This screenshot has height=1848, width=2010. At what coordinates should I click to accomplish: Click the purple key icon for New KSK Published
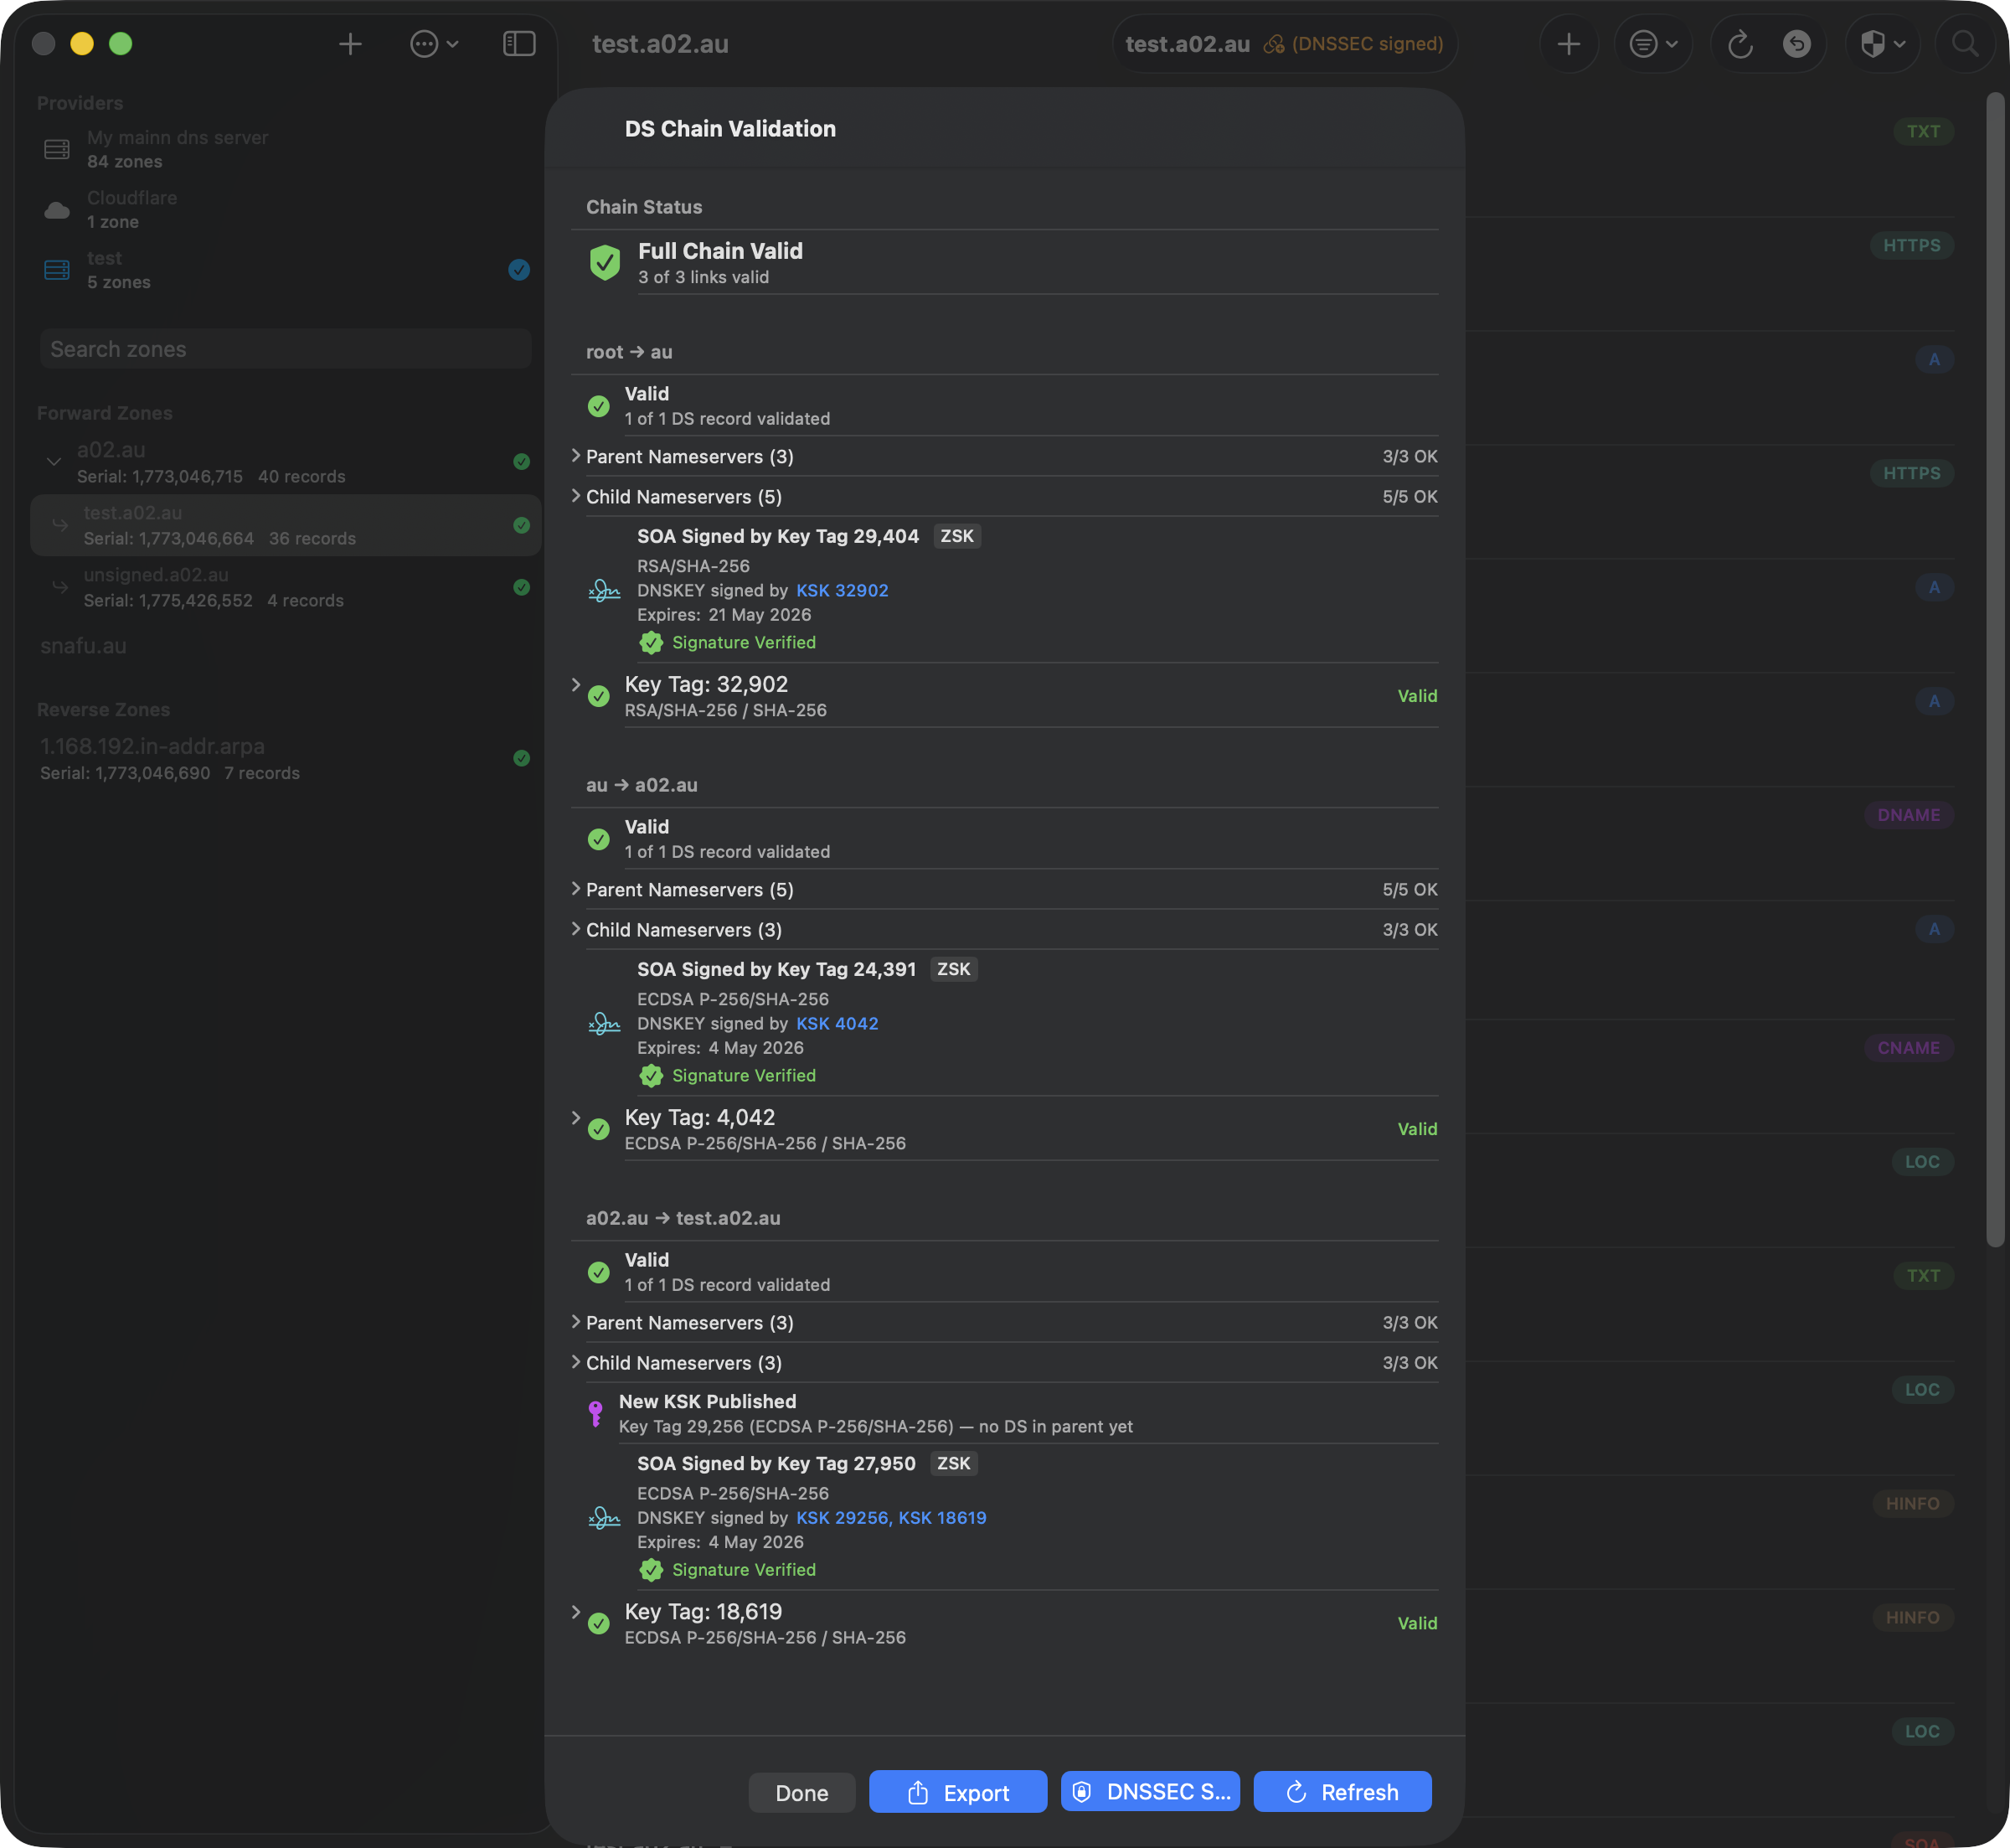[595, 1413]
